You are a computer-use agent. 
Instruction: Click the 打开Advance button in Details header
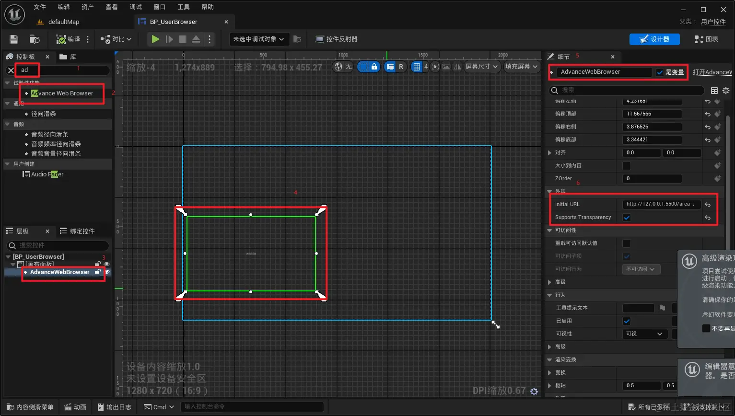[712, 72]
